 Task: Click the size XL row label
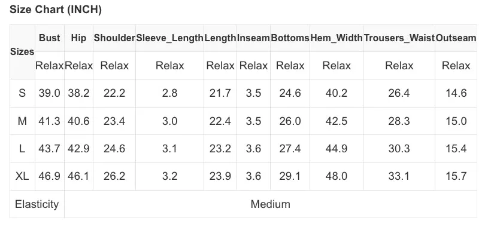point(22,176)
